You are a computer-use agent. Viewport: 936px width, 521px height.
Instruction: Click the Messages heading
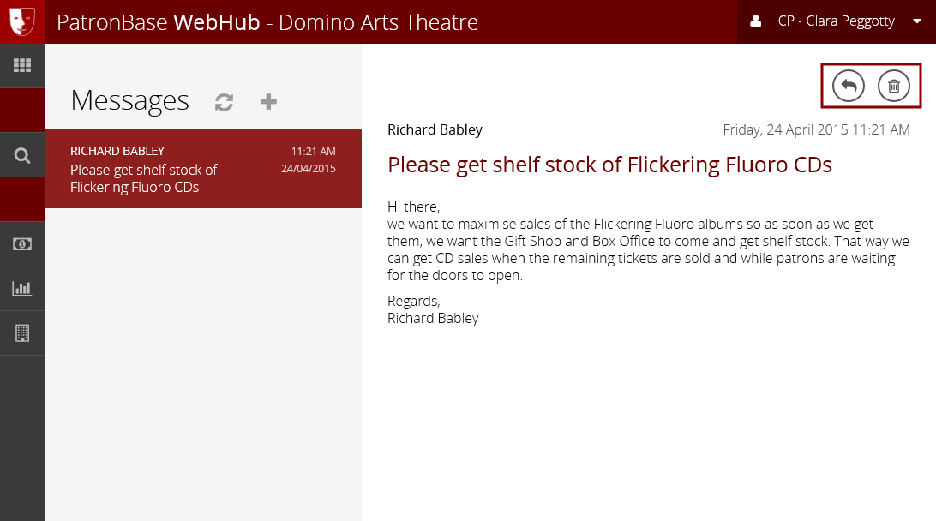[129, 100]
